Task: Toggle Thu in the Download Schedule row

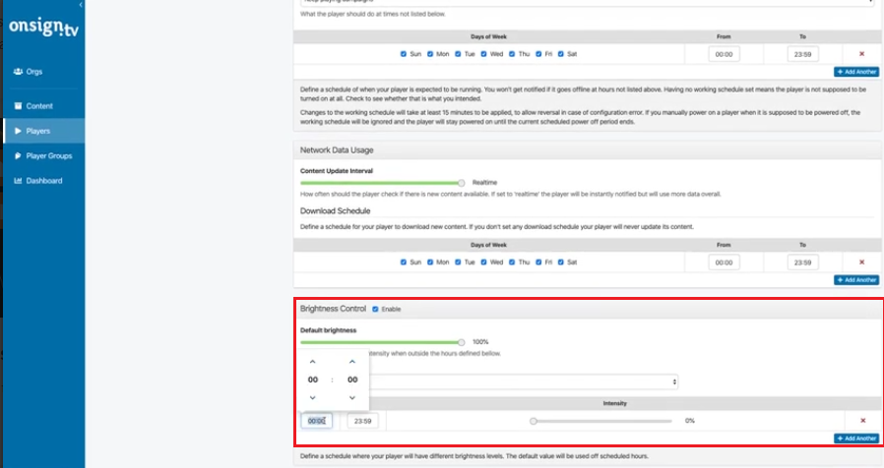Action: 512,263
